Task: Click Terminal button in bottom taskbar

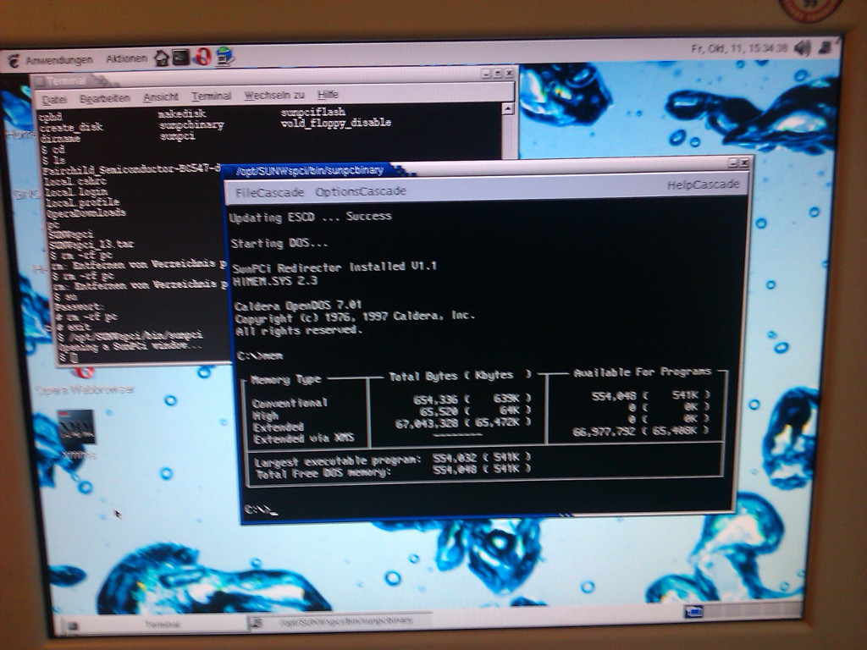Action: [x=155, y=625]
